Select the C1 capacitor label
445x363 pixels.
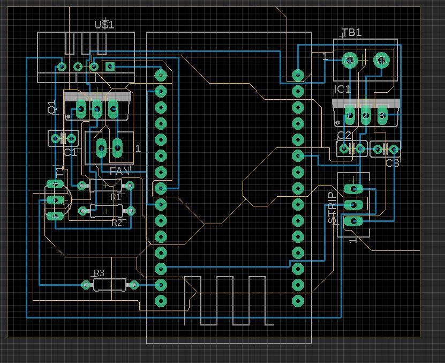[x=70, y=152]
